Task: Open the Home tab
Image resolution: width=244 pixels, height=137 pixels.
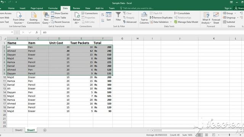Action: 11,8
